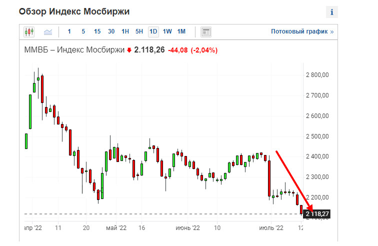378x246 pixels.
Task: Click the date label 11 on time axis
Action: coord(58,228)
